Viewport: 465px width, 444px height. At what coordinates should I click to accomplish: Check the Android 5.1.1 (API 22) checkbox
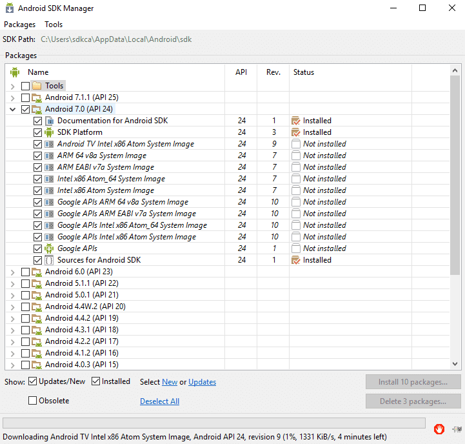[26, 283]
